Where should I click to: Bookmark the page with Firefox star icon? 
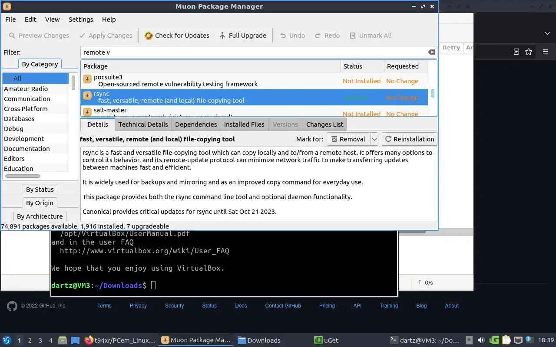pyautogui.click(x=529, y=52)
